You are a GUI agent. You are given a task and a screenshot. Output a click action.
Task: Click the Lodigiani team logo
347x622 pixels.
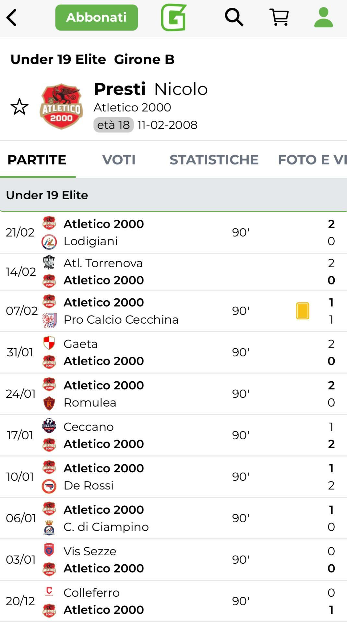(49, 242)
